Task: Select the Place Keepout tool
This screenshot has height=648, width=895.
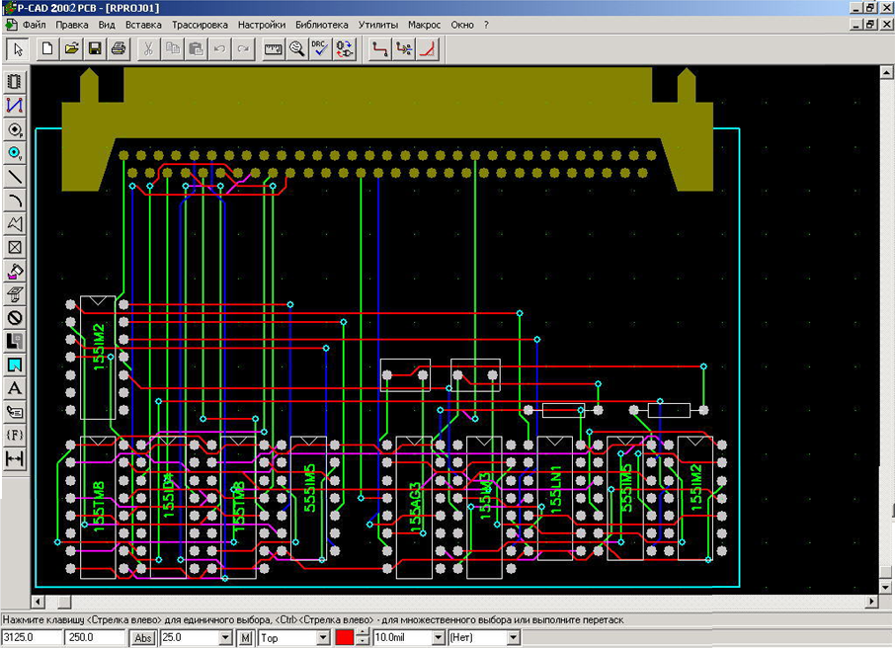Action: point(15,318)
